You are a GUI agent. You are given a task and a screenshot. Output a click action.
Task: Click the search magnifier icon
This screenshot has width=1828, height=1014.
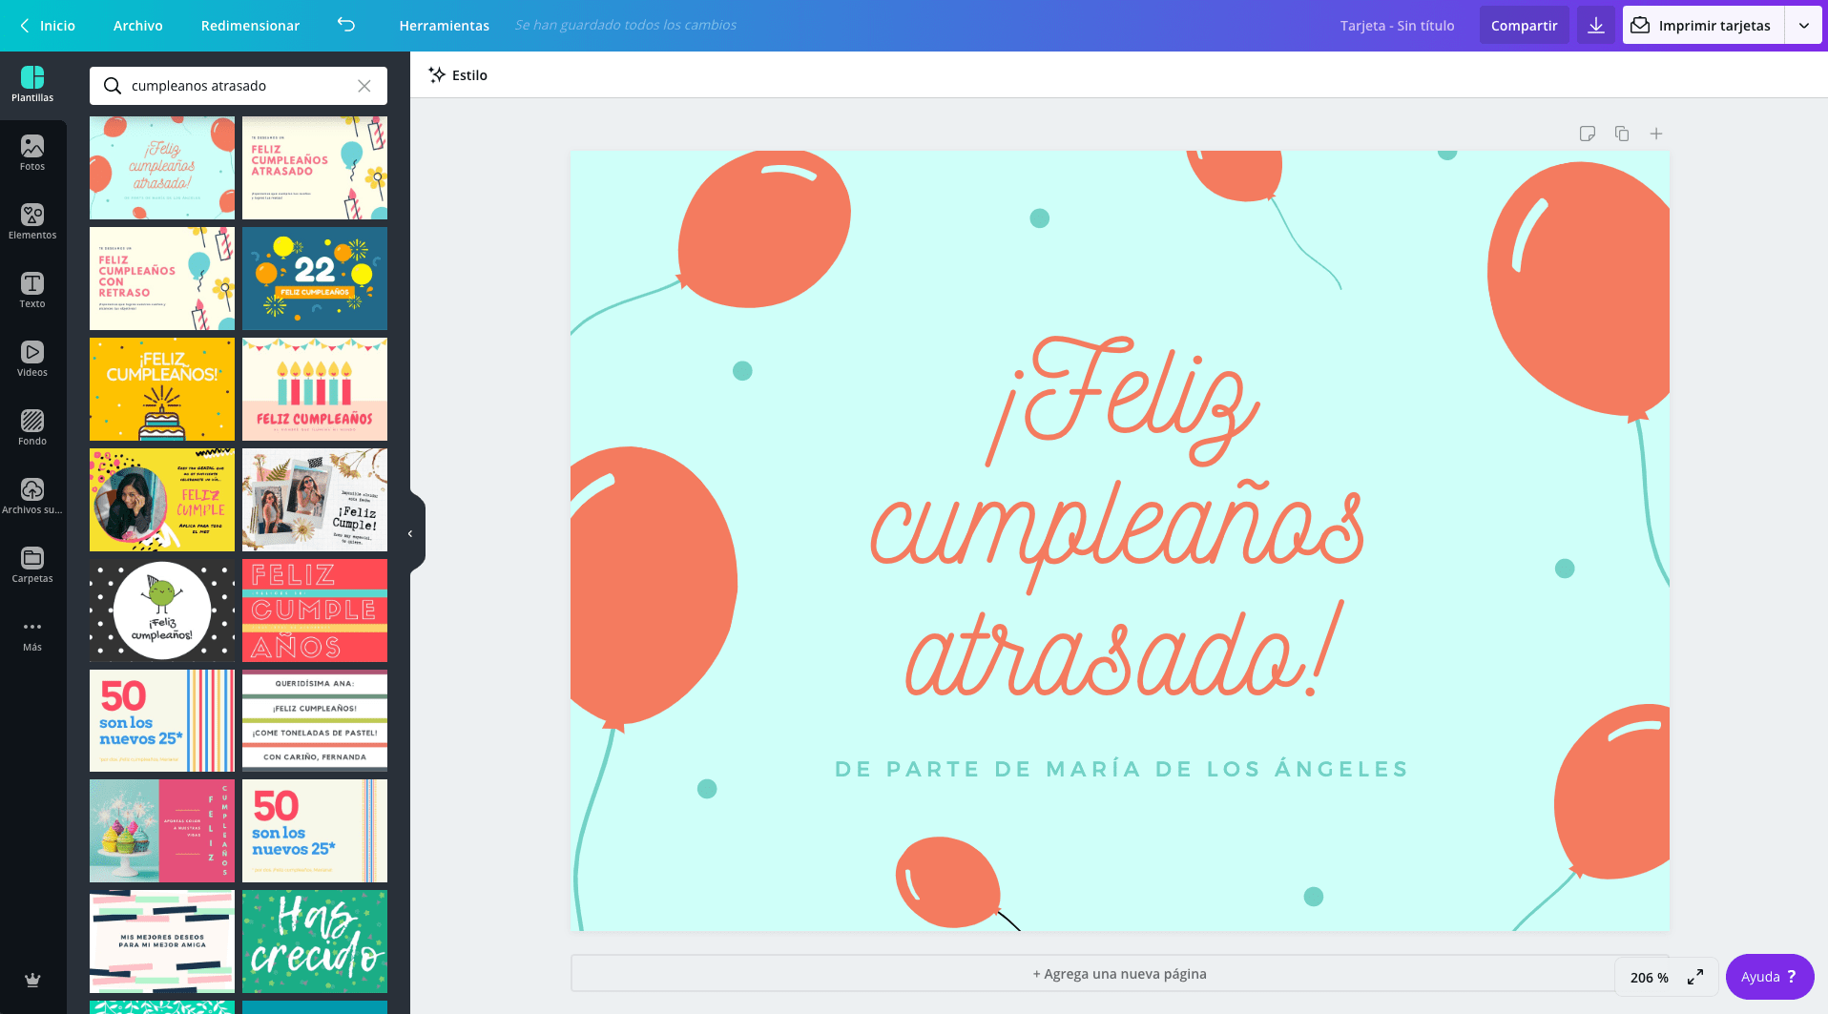pos(113,86)
